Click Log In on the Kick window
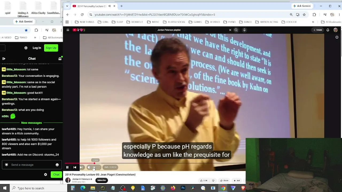 pyautogui.click(x=37, y=48)
